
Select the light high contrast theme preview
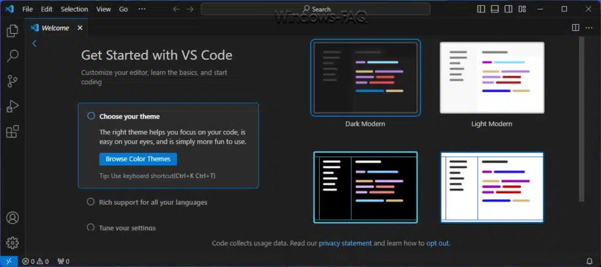(492, 187)
